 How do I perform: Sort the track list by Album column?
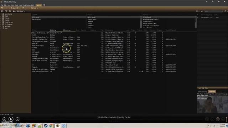67,30
